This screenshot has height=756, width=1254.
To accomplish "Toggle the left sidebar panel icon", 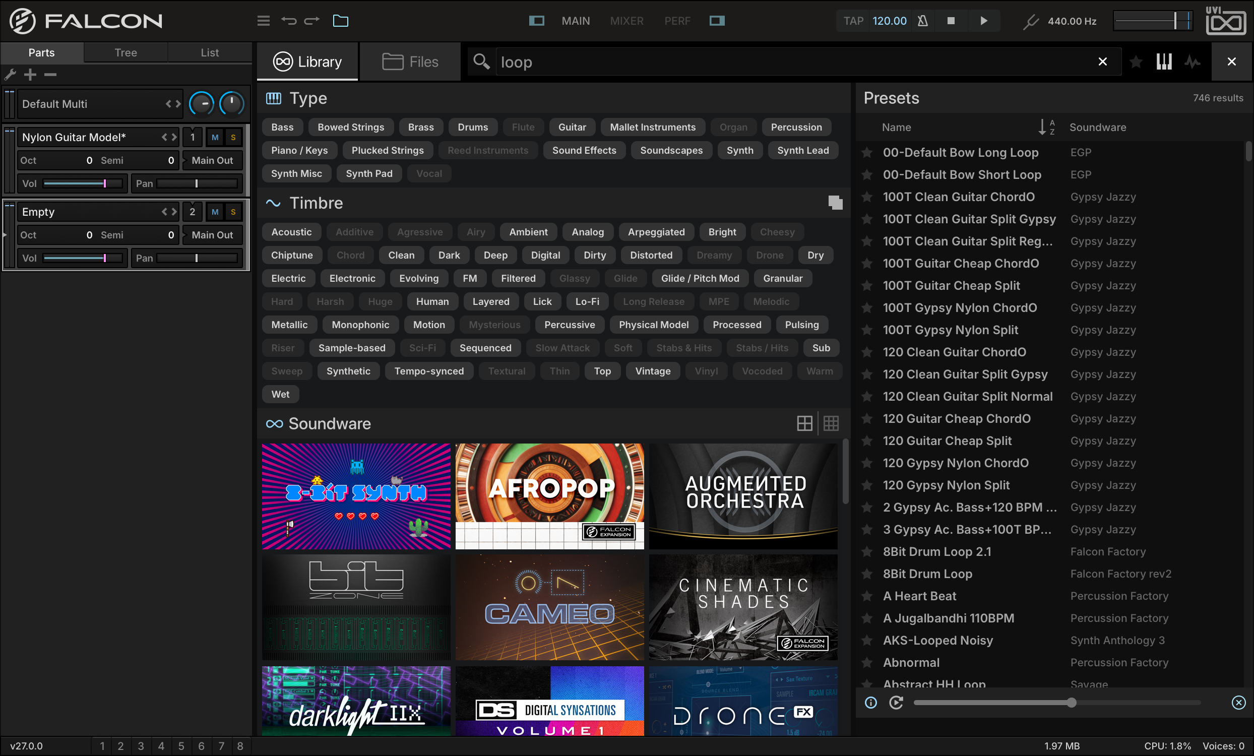I will point(536,21).
